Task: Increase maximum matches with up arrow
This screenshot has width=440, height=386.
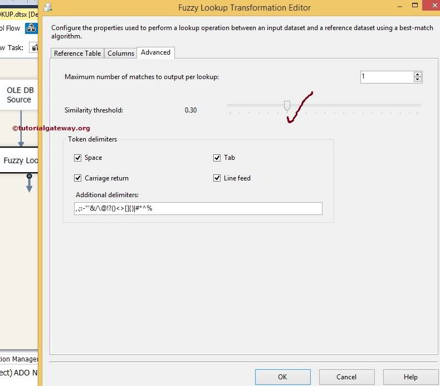Action: tap(418, 75)
